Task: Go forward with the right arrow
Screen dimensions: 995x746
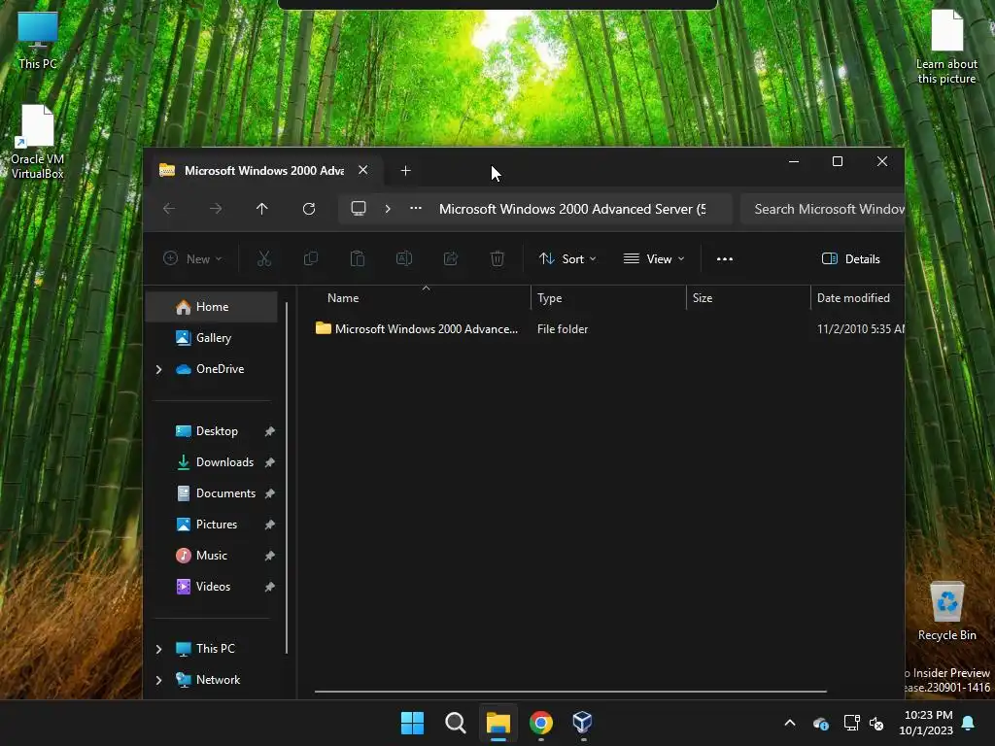Action: coord(216,209)
